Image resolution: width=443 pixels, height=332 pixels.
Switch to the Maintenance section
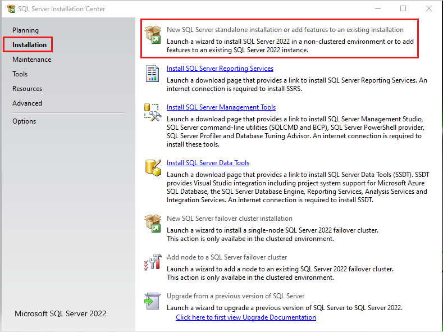(31, 60)
